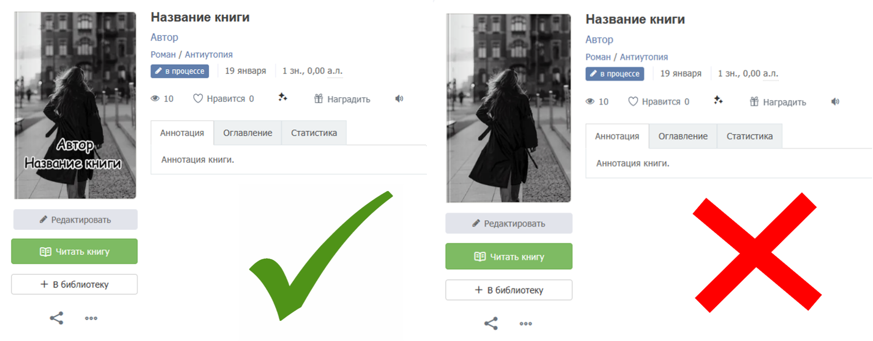Click the left green 'Читать книгу' button
This screenshot has width=873, height=341.
tap(75, 252)
